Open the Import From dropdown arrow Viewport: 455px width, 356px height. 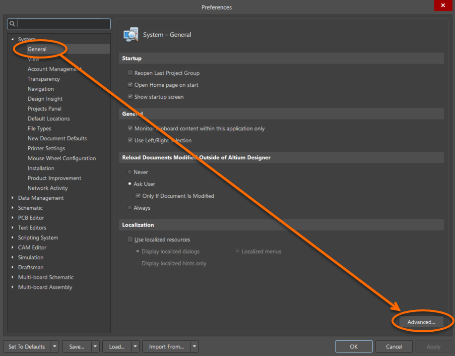point(195,347)
